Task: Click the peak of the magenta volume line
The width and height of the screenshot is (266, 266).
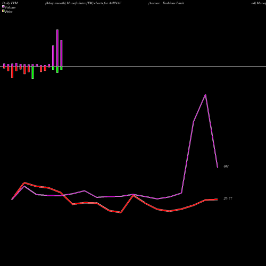Action: pyautogui.click(x=205, y=95)
